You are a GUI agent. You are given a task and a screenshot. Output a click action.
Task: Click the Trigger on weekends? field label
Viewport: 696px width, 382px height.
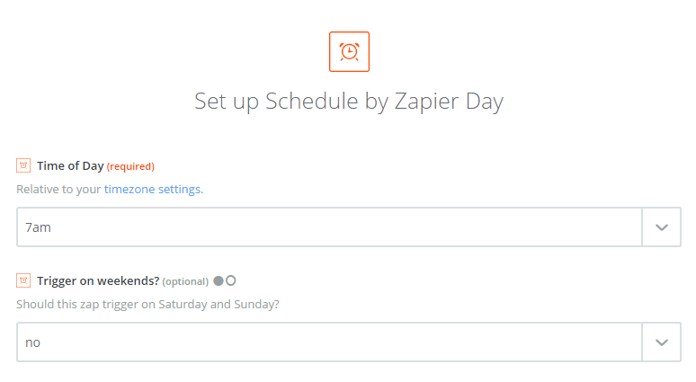click(98, 280)
